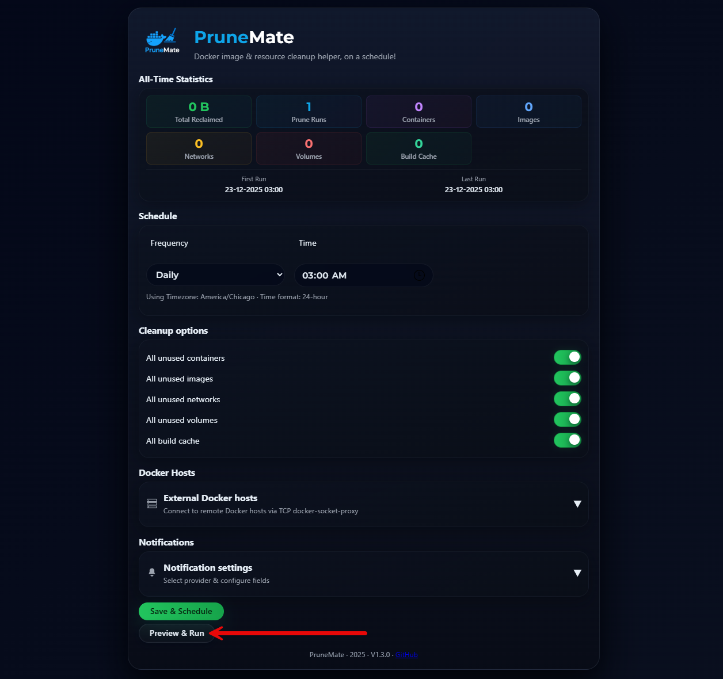Viewport: 723px width, 679px height.
Task: Click Preview & Run button
Action: click(x=177, y=633)
